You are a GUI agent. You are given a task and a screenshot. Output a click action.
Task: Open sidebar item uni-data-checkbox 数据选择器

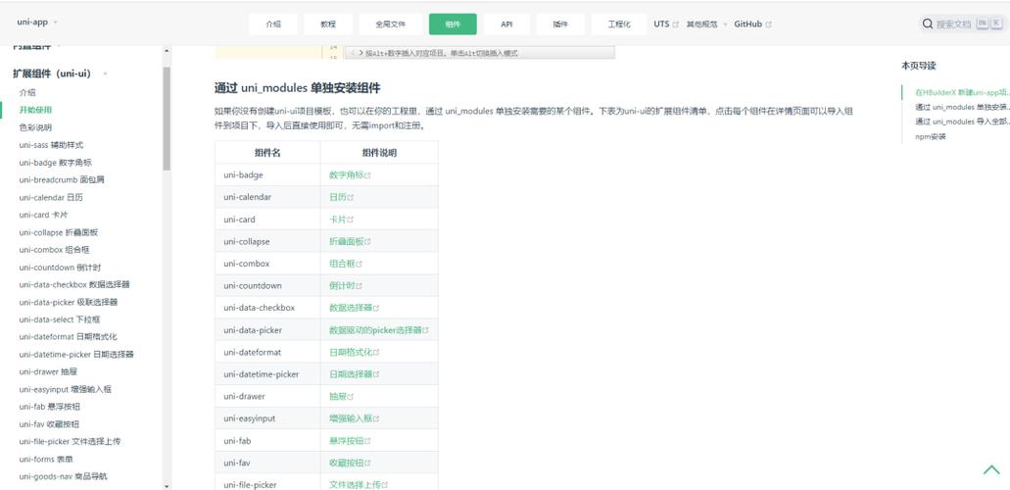(x=74, y=284)
